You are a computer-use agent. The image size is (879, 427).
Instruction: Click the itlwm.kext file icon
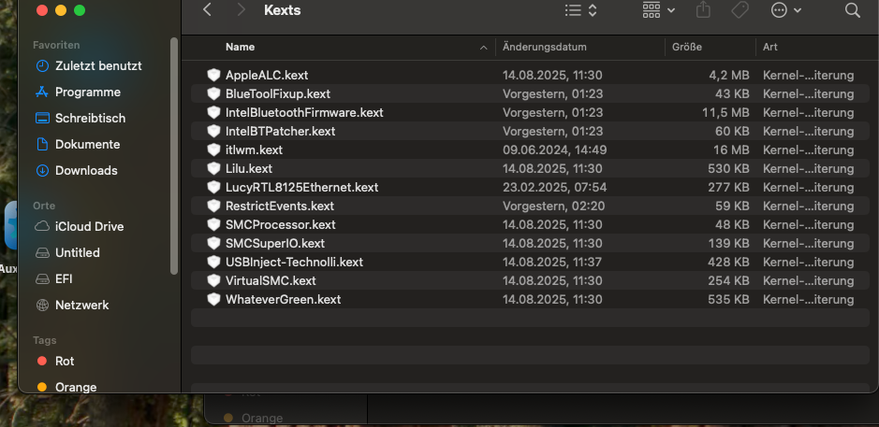point(213,150)
